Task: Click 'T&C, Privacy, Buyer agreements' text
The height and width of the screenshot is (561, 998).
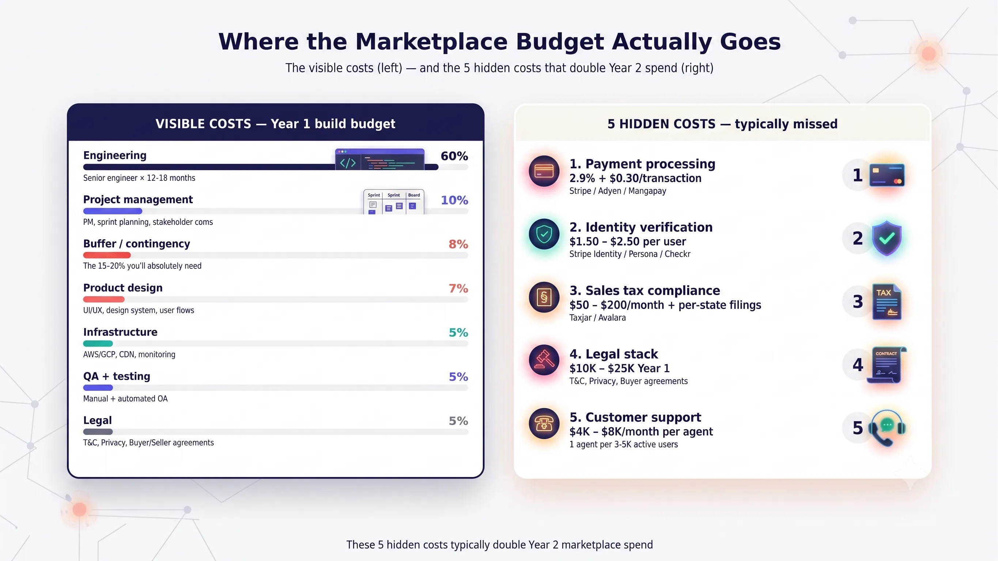Action: click(628, 381)
